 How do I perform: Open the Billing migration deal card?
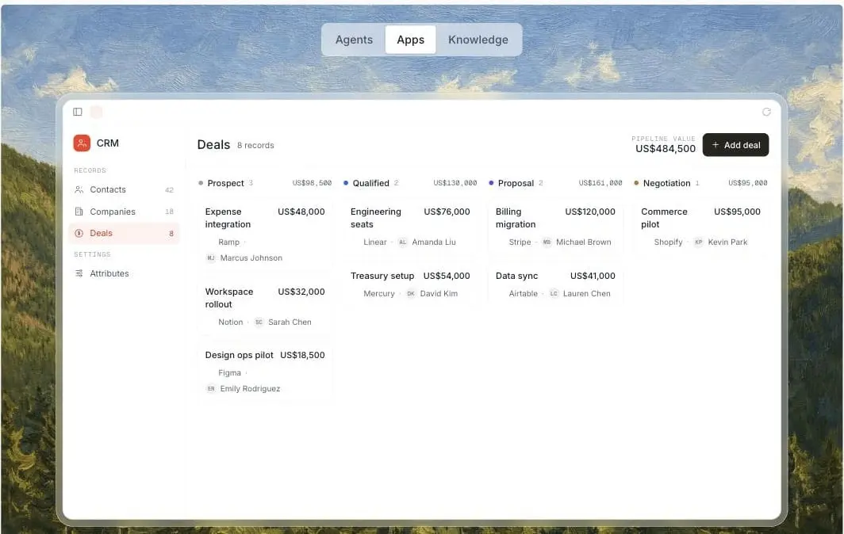pos(555,227)
